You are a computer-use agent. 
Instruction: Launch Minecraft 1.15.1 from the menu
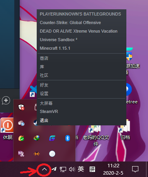pyautogui.click(x=81, y=48)
